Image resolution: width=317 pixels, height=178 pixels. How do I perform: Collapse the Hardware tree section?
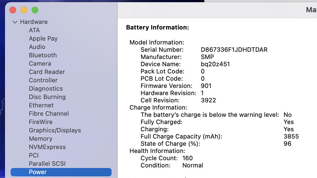[x=15, y=22]
